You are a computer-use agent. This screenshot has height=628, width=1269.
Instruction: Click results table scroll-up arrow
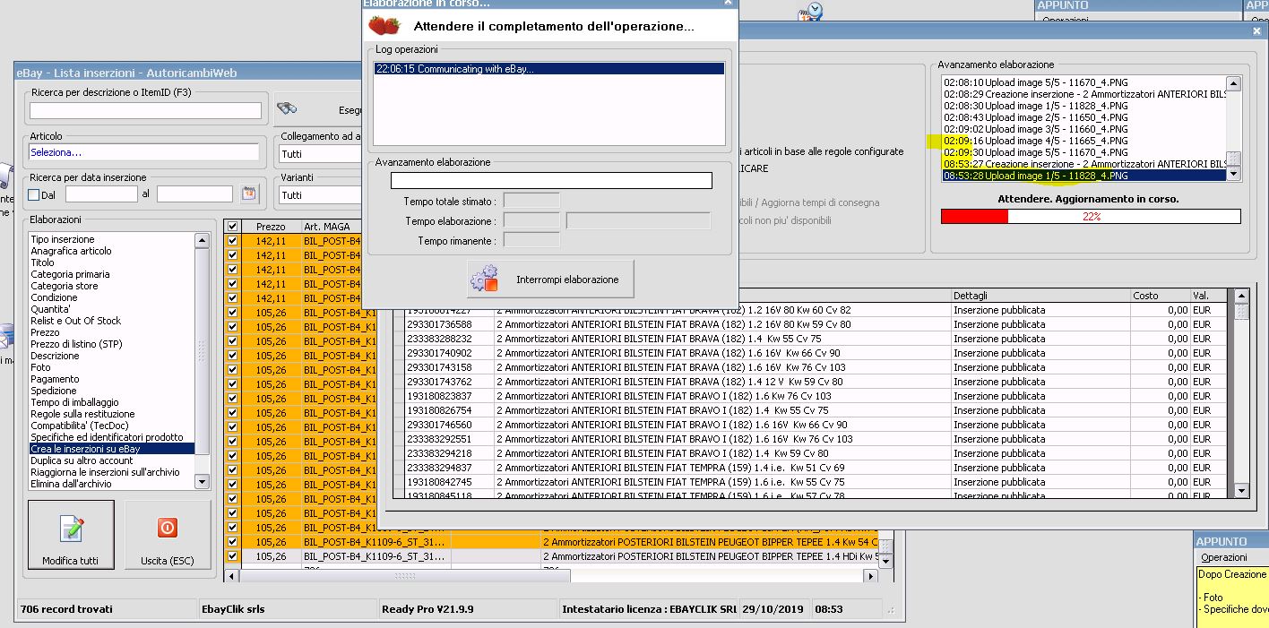[1241, 296]
